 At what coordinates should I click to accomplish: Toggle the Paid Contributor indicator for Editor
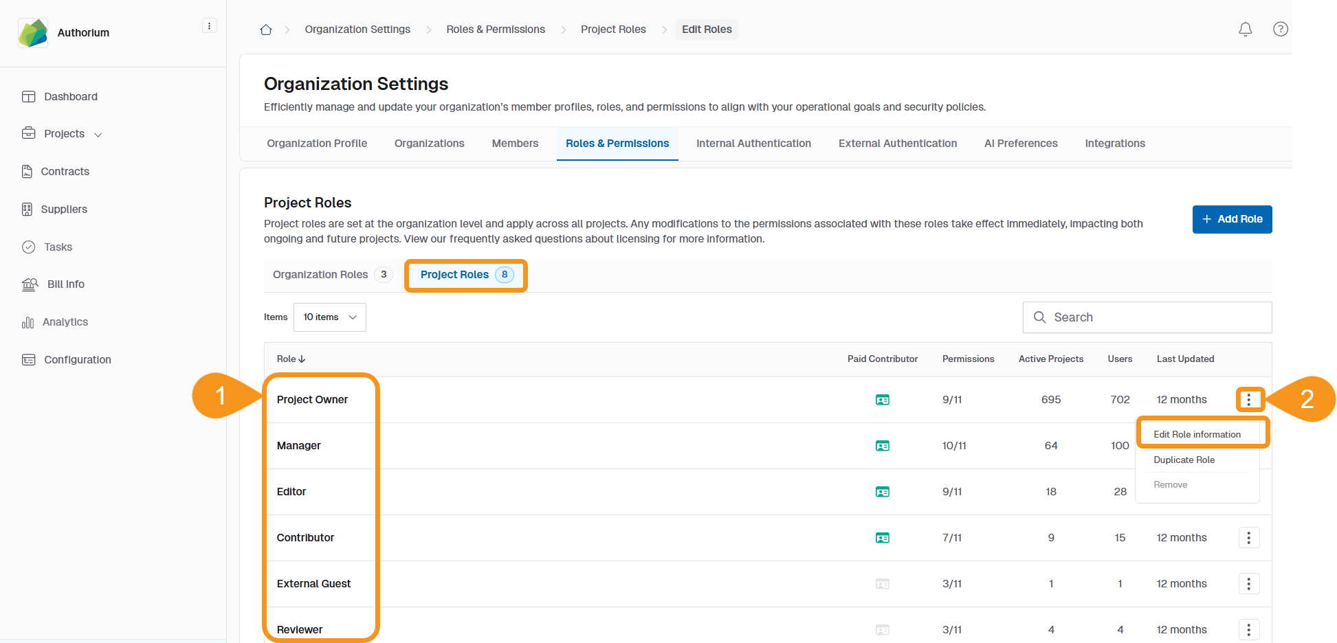(x=883, y=491)
